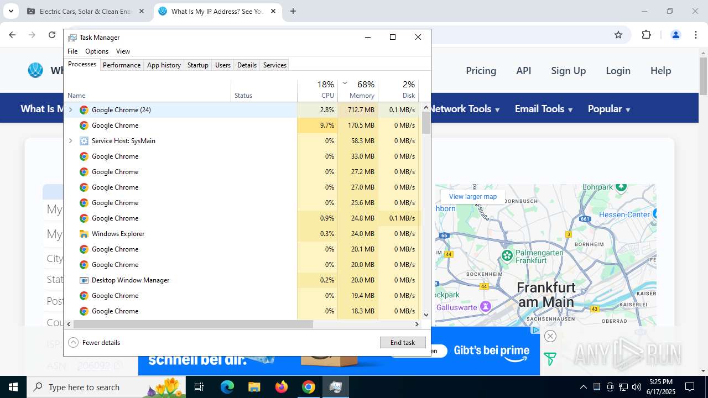The image size is (708, 398).
Task: Click the Firefox icon in the taskbar
Action: point(282,387)
